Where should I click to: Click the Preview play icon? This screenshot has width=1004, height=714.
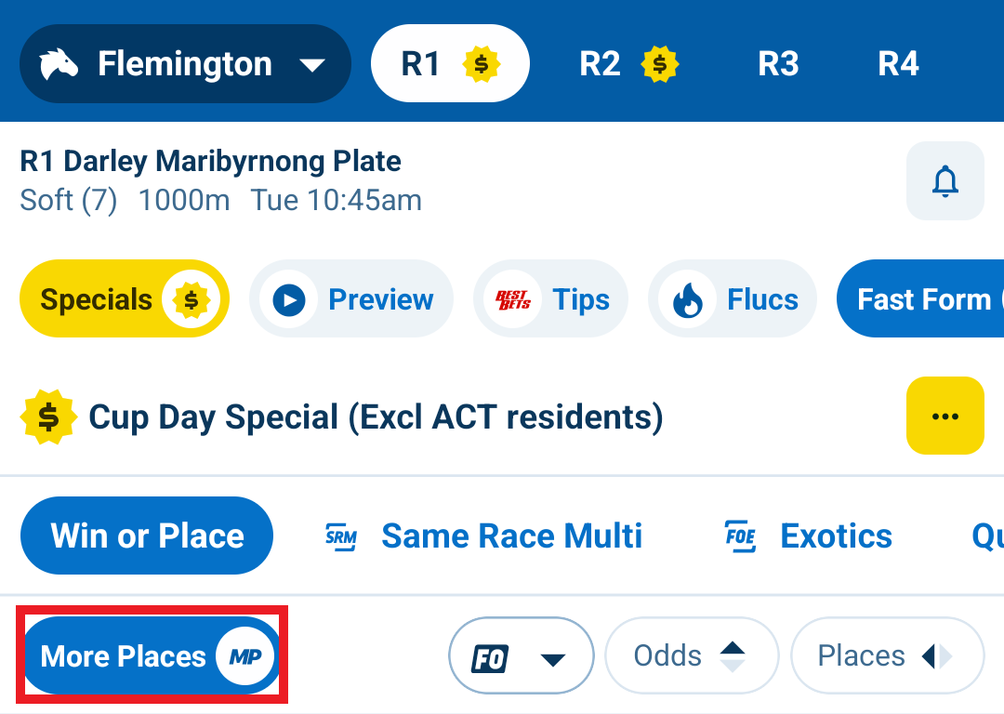pyautogui.click(x=289, y=300)
